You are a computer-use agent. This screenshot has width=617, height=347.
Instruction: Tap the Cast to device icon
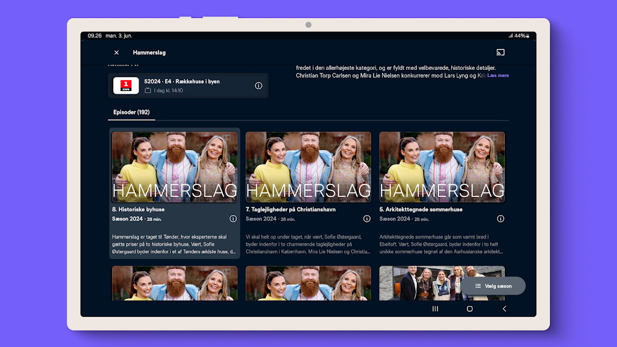click(x=500, y=52)
